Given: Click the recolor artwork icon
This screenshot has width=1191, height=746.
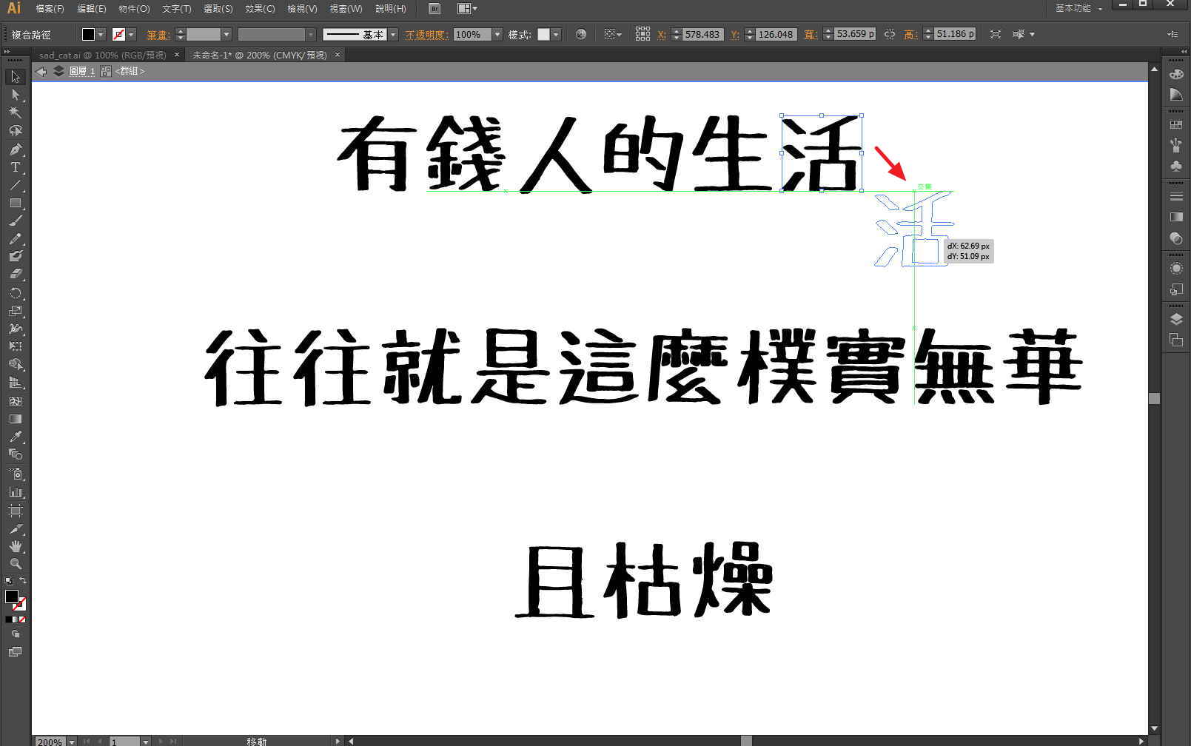Looking at the screenshot, I should point(580,34).
